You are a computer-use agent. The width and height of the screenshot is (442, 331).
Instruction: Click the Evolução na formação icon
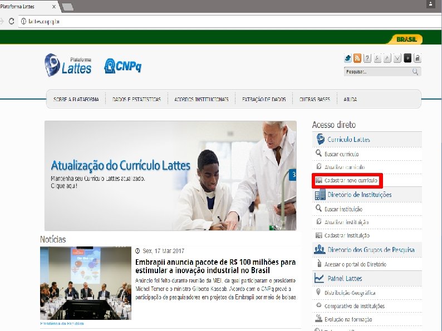318,318
